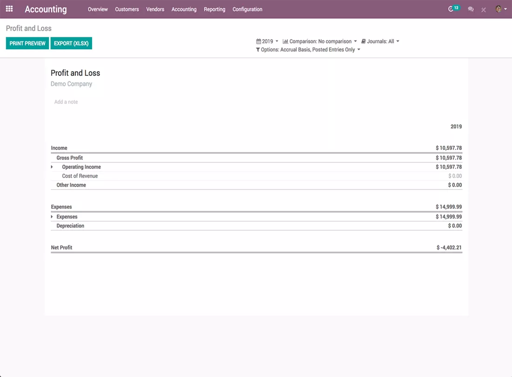The image size is (512, 377).
Task: Expand the Operating Income row arrow
Action: click(52, 167)
